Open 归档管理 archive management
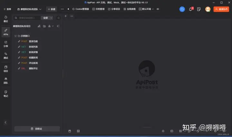 coord(99,9)
